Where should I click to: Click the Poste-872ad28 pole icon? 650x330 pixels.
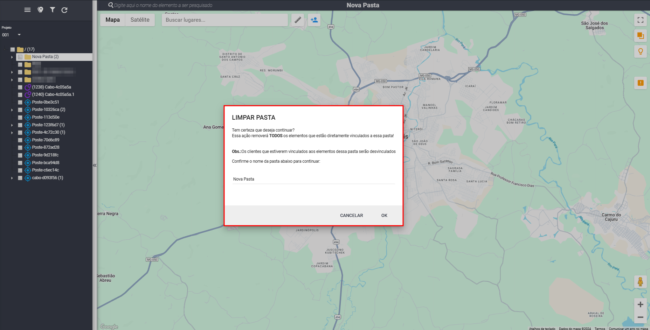pos(28,147)
